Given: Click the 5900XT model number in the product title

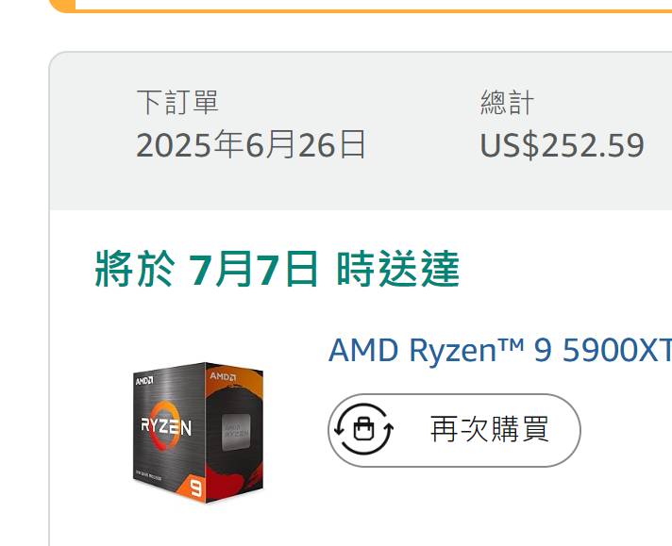Looking at the screenshot, I should [x=616, y=350].
